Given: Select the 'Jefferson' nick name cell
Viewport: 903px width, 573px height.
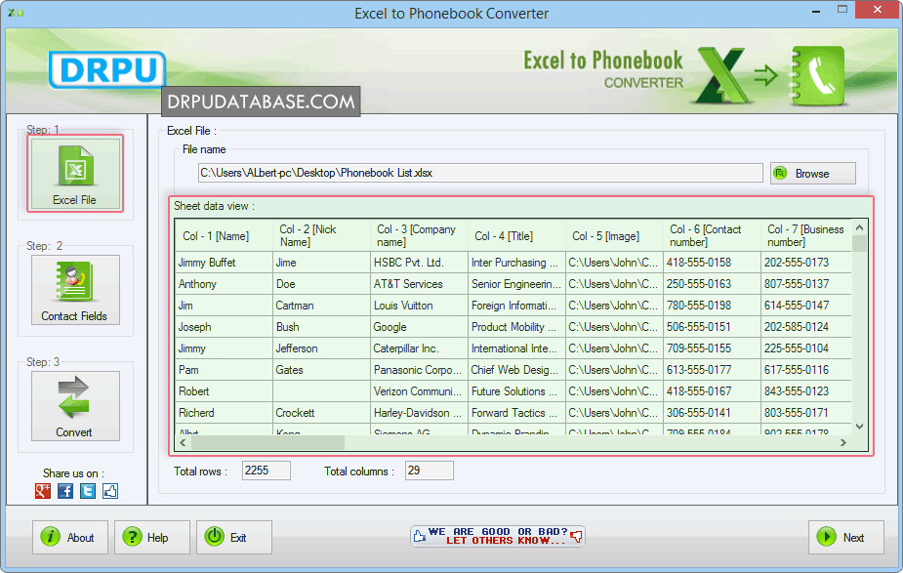Looking at the screenshot, I should 321,348.
